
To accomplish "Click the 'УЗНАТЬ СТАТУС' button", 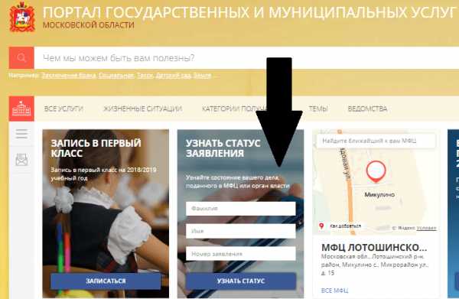I will click(241, 281).
